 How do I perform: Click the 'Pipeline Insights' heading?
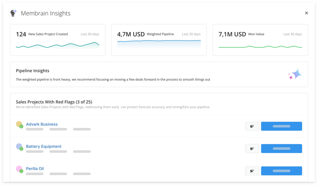tap(33, 71)
